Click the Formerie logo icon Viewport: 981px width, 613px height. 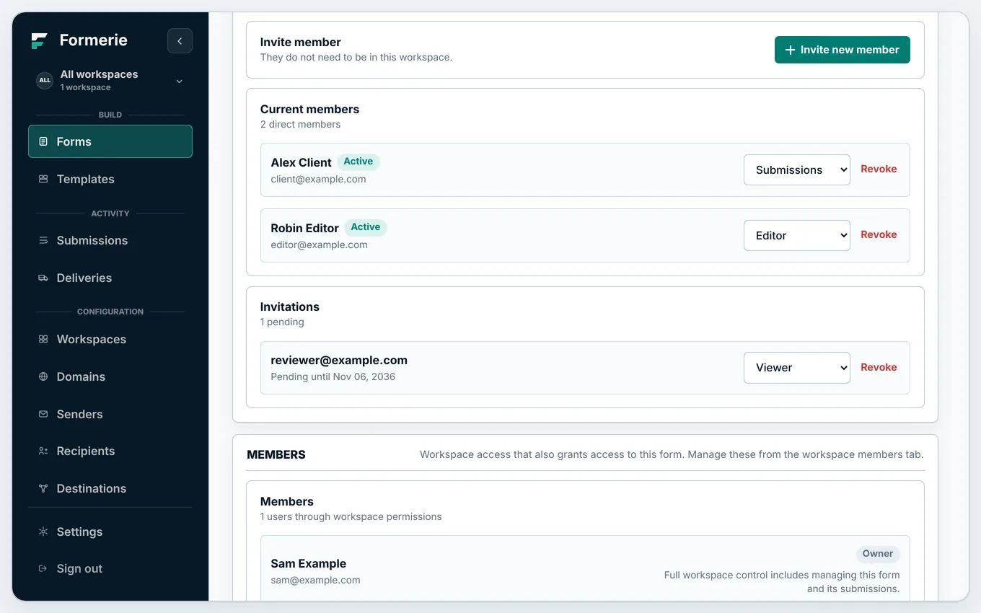(x=39, y=40)
